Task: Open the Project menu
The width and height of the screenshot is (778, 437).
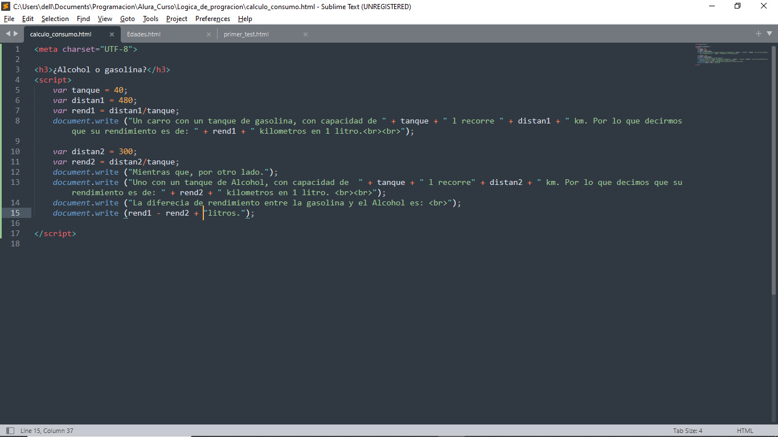Action: (177, 19)
